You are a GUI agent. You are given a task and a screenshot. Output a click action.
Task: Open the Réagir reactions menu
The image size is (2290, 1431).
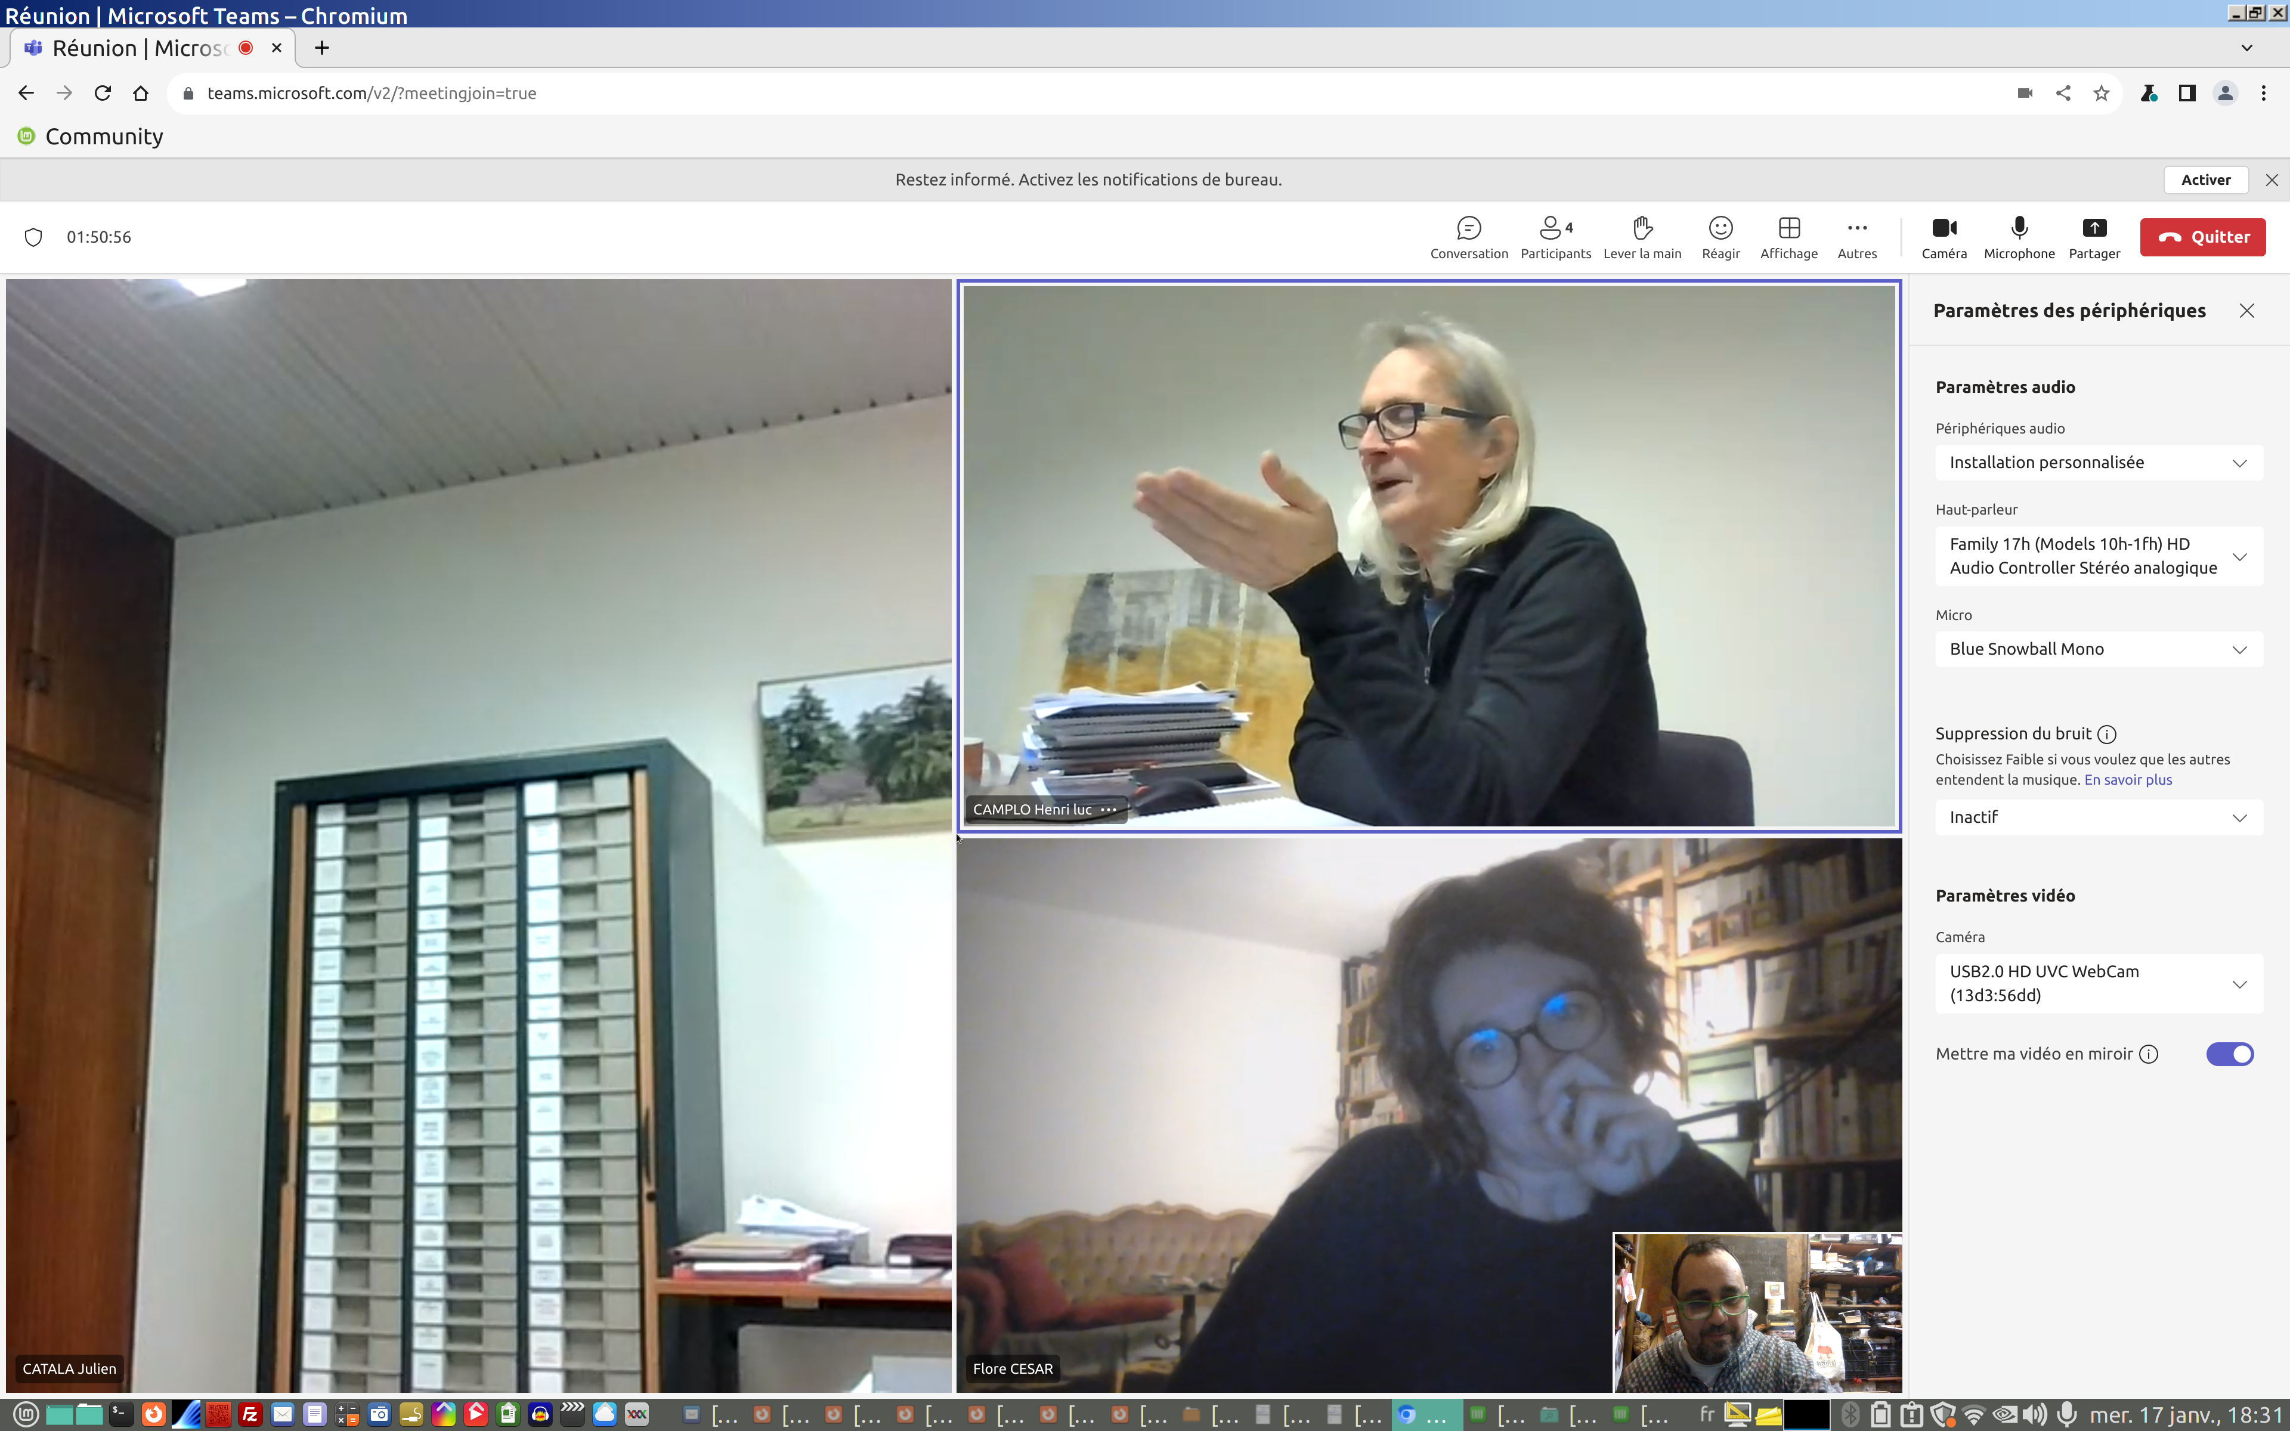click(1719, 237)
